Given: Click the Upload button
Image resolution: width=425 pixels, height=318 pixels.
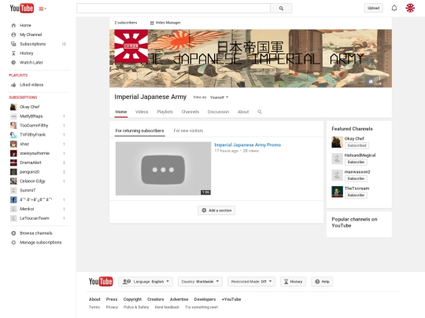Looking at the screenshot, I should [373, 8].
